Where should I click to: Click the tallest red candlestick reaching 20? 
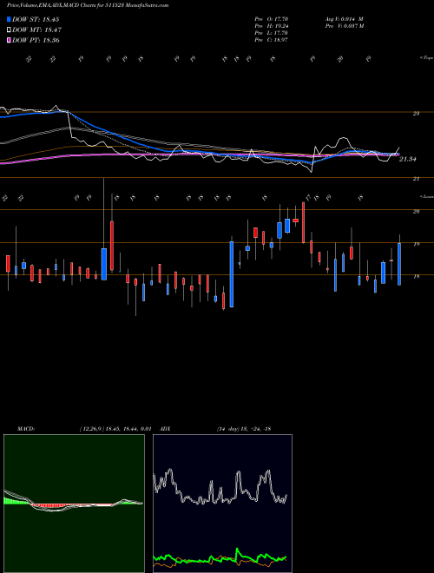(303, 222)
